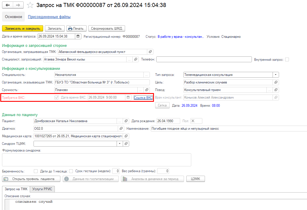The image size is (307, 210).
Task: Click the back navigation arrow
Action: tap(8, 5)
